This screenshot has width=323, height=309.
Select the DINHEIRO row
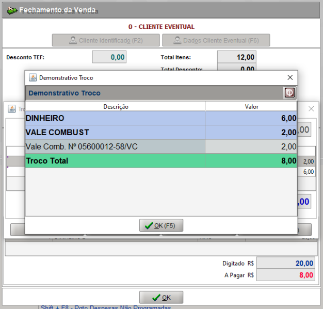click(x=116, y=118)
